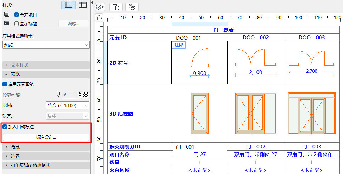Select the 数量 row header
This screenshot has height=174, width=343.
[140, 162]
